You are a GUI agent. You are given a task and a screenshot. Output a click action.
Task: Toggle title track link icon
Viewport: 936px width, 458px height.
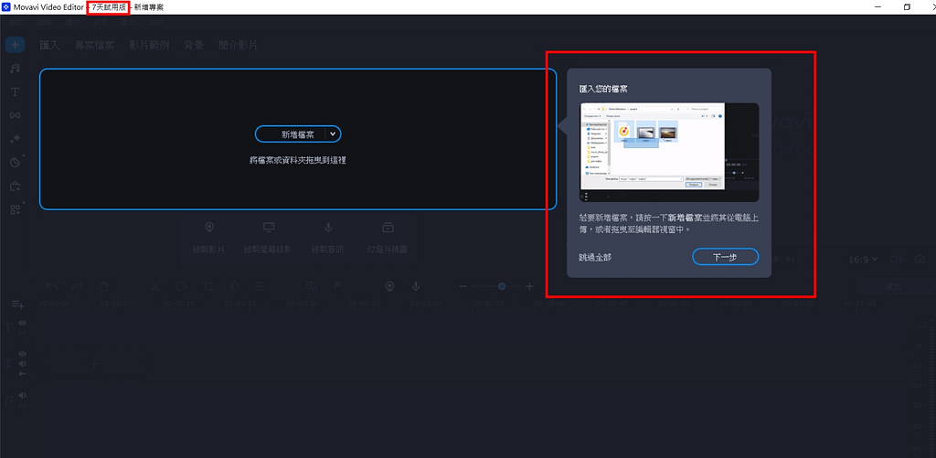[23, 332]
